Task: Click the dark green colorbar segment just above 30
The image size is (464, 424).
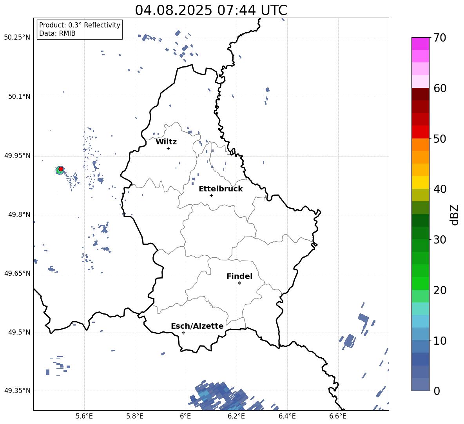Action: tap(420, 233)
